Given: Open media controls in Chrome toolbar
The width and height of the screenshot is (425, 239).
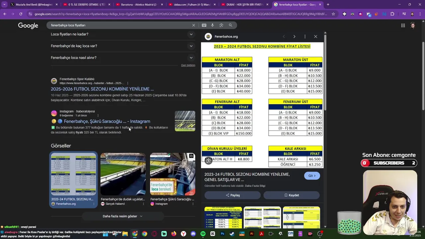Looking at the screenshot, I should (404, 14).
